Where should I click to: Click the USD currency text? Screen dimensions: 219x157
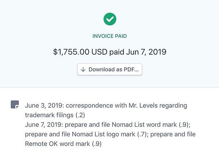(99, 52)
